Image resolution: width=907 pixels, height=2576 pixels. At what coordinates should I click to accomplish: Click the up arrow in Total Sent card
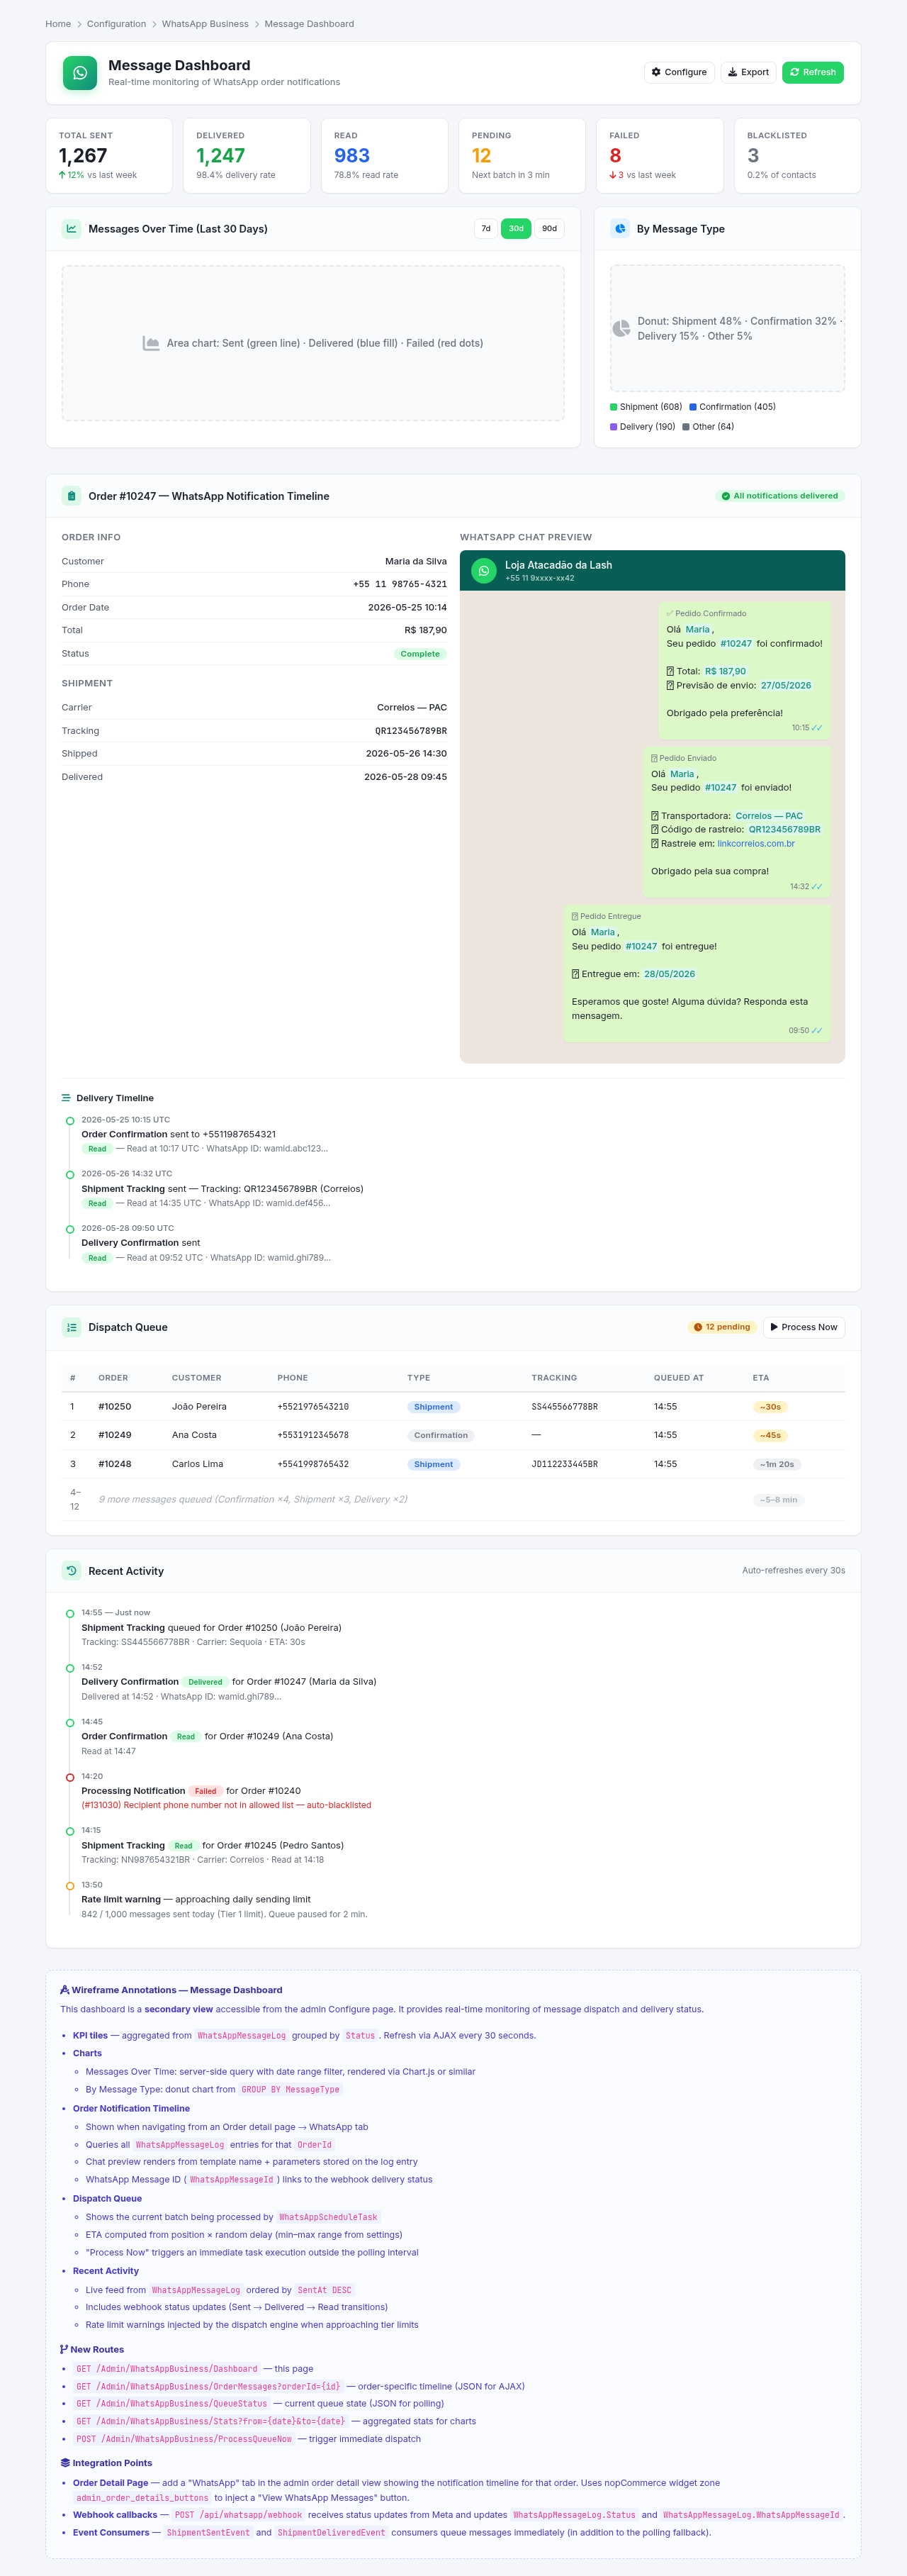[62, 175]
